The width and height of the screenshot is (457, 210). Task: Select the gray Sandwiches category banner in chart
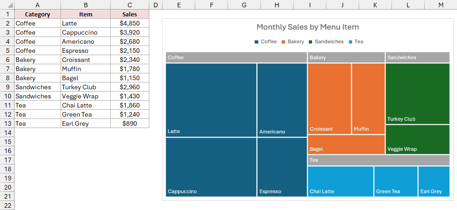pyautogui.click(x=418, y=57)
